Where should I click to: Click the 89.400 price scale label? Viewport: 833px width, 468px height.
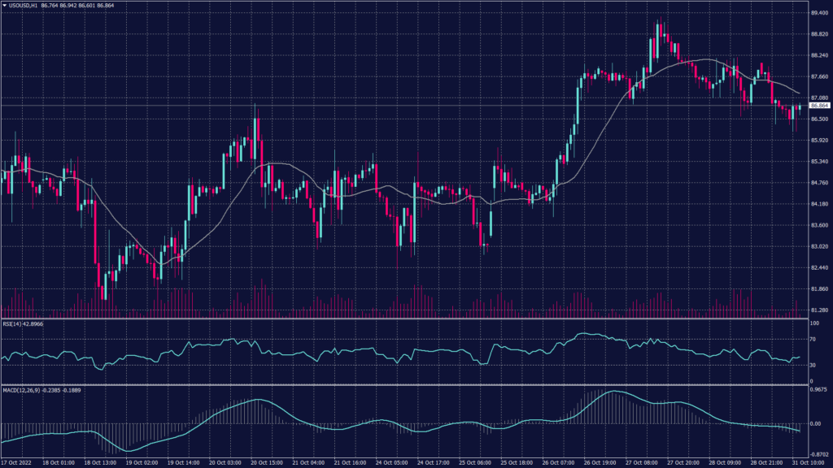click(818, 13)
